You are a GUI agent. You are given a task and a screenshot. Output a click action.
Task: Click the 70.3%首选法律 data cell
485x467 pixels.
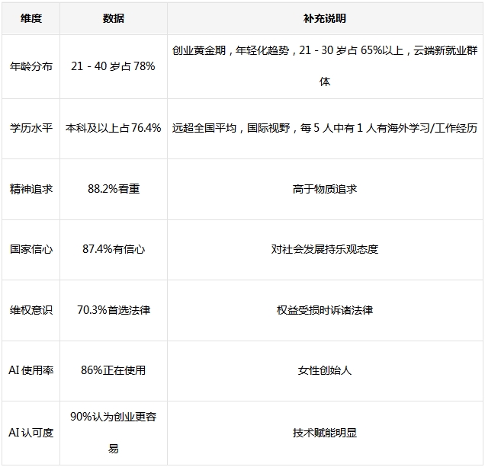(113, 310)
